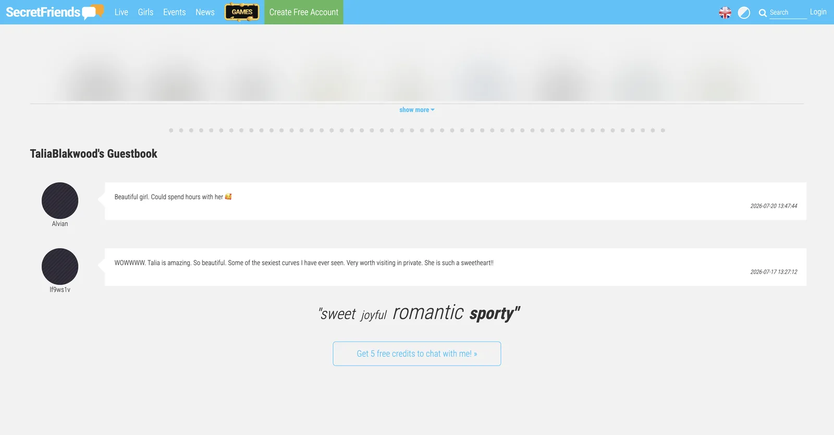Click the "WOWWWW. Talia is amazing" comment
Screen dimensions: 834x435
point(304,263)
